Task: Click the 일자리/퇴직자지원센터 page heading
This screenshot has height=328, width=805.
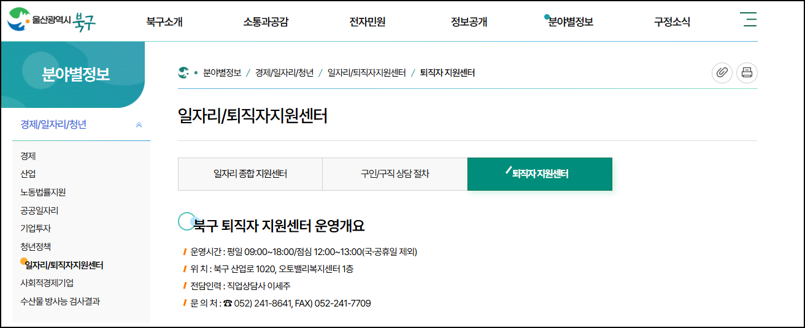Action: [x=253, y=116]
